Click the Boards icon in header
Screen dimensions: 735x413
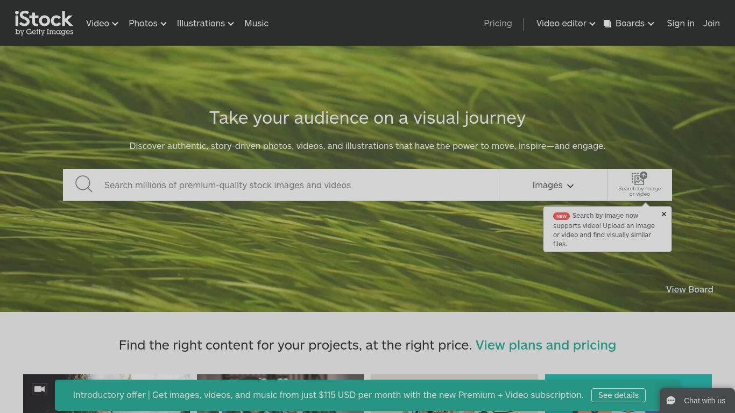tap(607, 24)
